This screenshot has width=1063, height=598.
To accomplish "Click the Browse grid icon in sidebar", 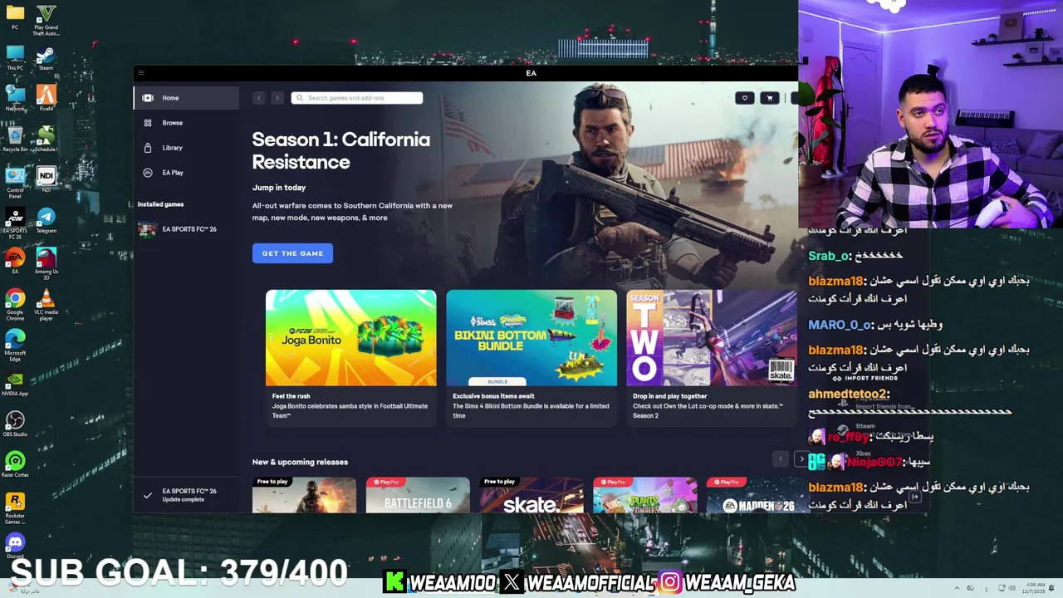I will (x=148, y=123).
